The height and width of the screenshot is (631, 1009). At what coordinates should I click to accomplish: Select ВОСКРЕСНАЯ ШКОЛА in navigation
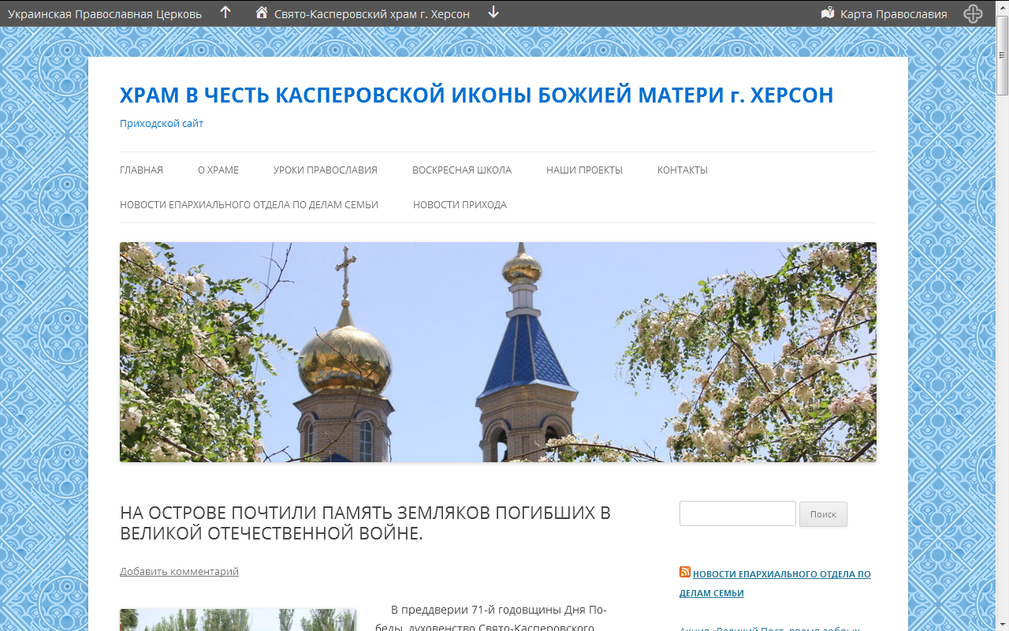462,170
